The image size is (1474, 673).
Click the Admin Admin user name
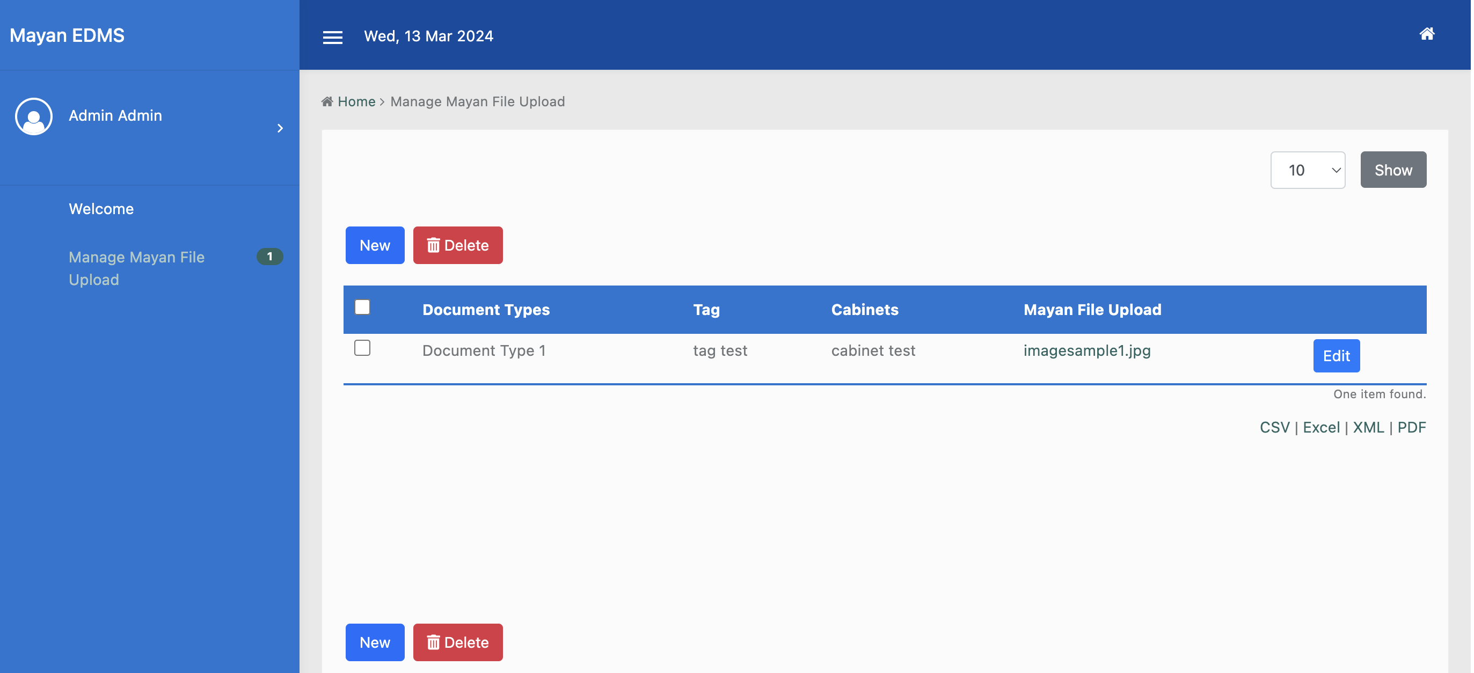coord(115,115)
